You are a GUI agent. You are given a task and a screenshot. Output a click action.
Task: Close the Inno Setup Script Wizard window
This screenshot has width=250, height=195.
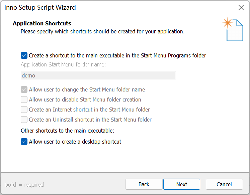pos(241,7)
